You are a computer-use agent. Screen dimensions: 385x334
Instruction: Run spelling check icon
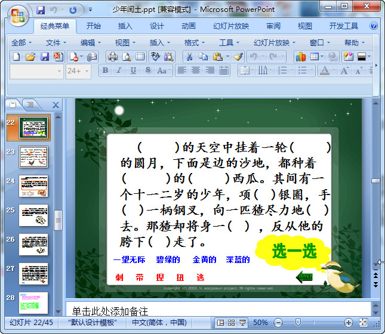[155, 57]
